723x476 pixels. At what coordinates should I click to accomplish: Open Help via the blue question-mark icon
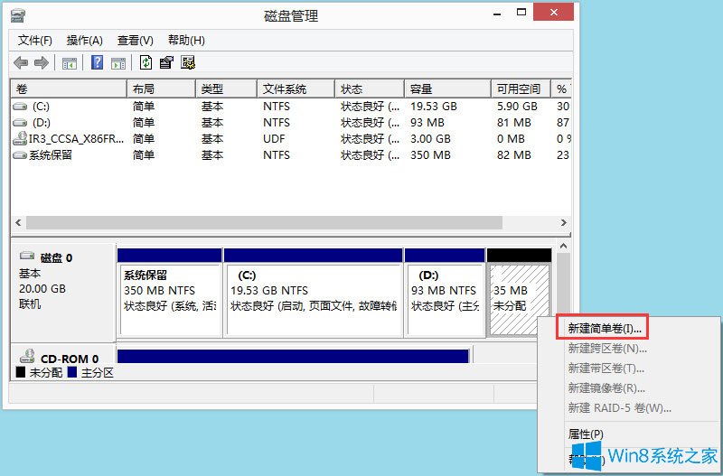[x=97, y=62]
